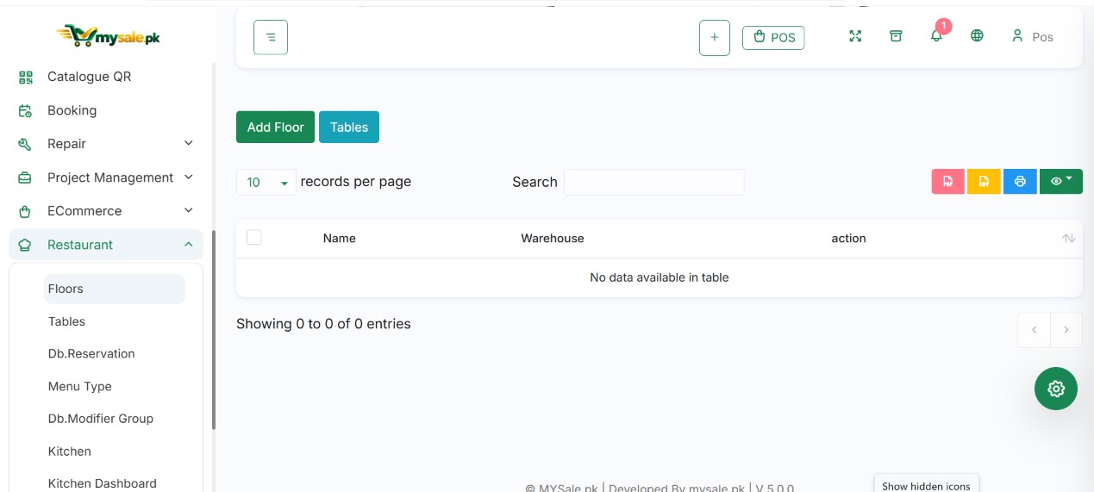
Task: Open Db.Reservation submenu item
Action: point(91,354)
